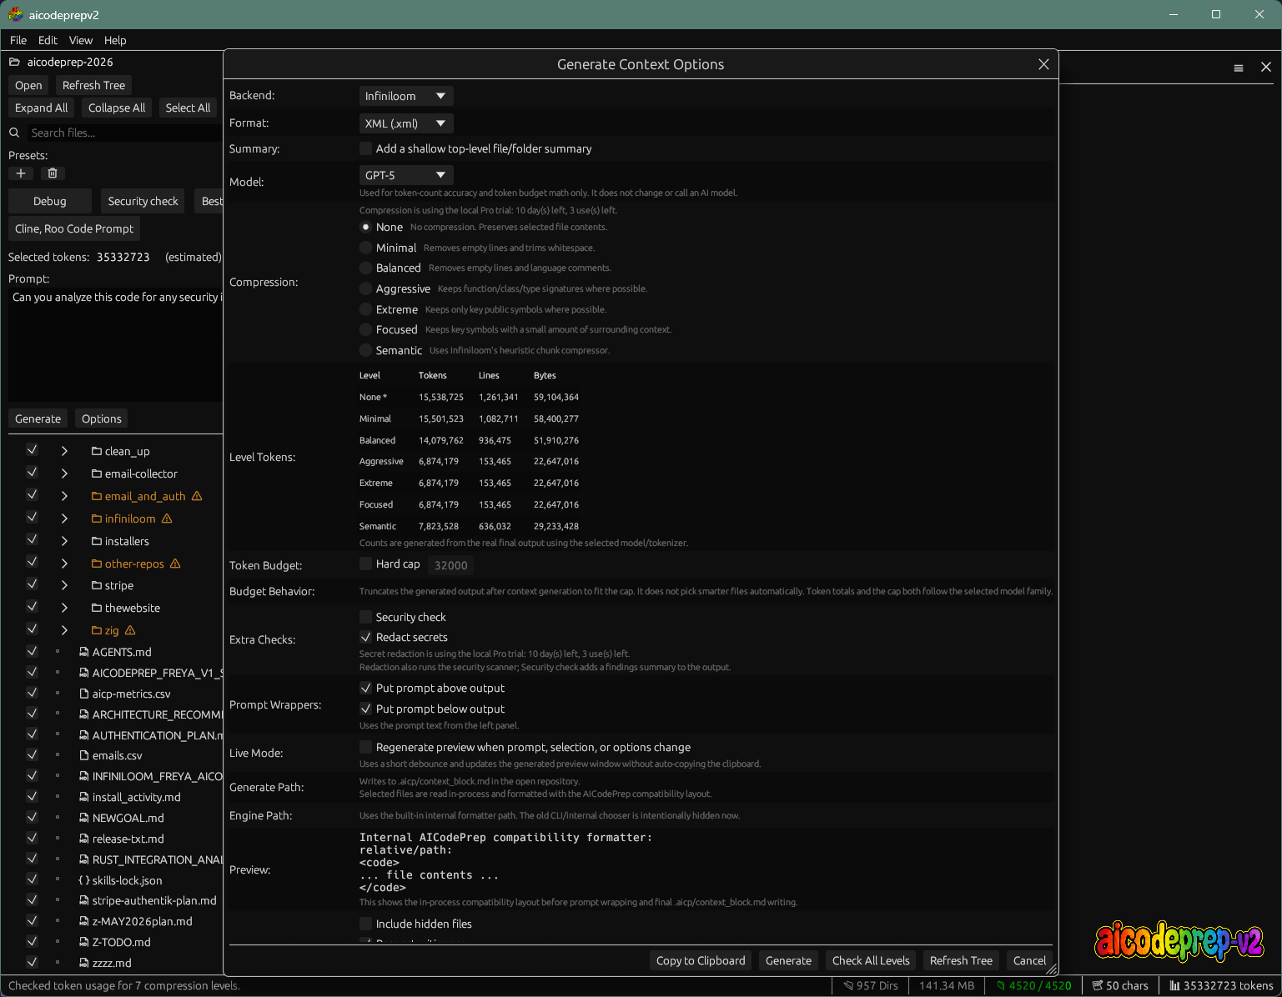This screenshot has height=997, width=1282.
Task: Click the infiniloom folder warning icon
Action: point(167,519)
